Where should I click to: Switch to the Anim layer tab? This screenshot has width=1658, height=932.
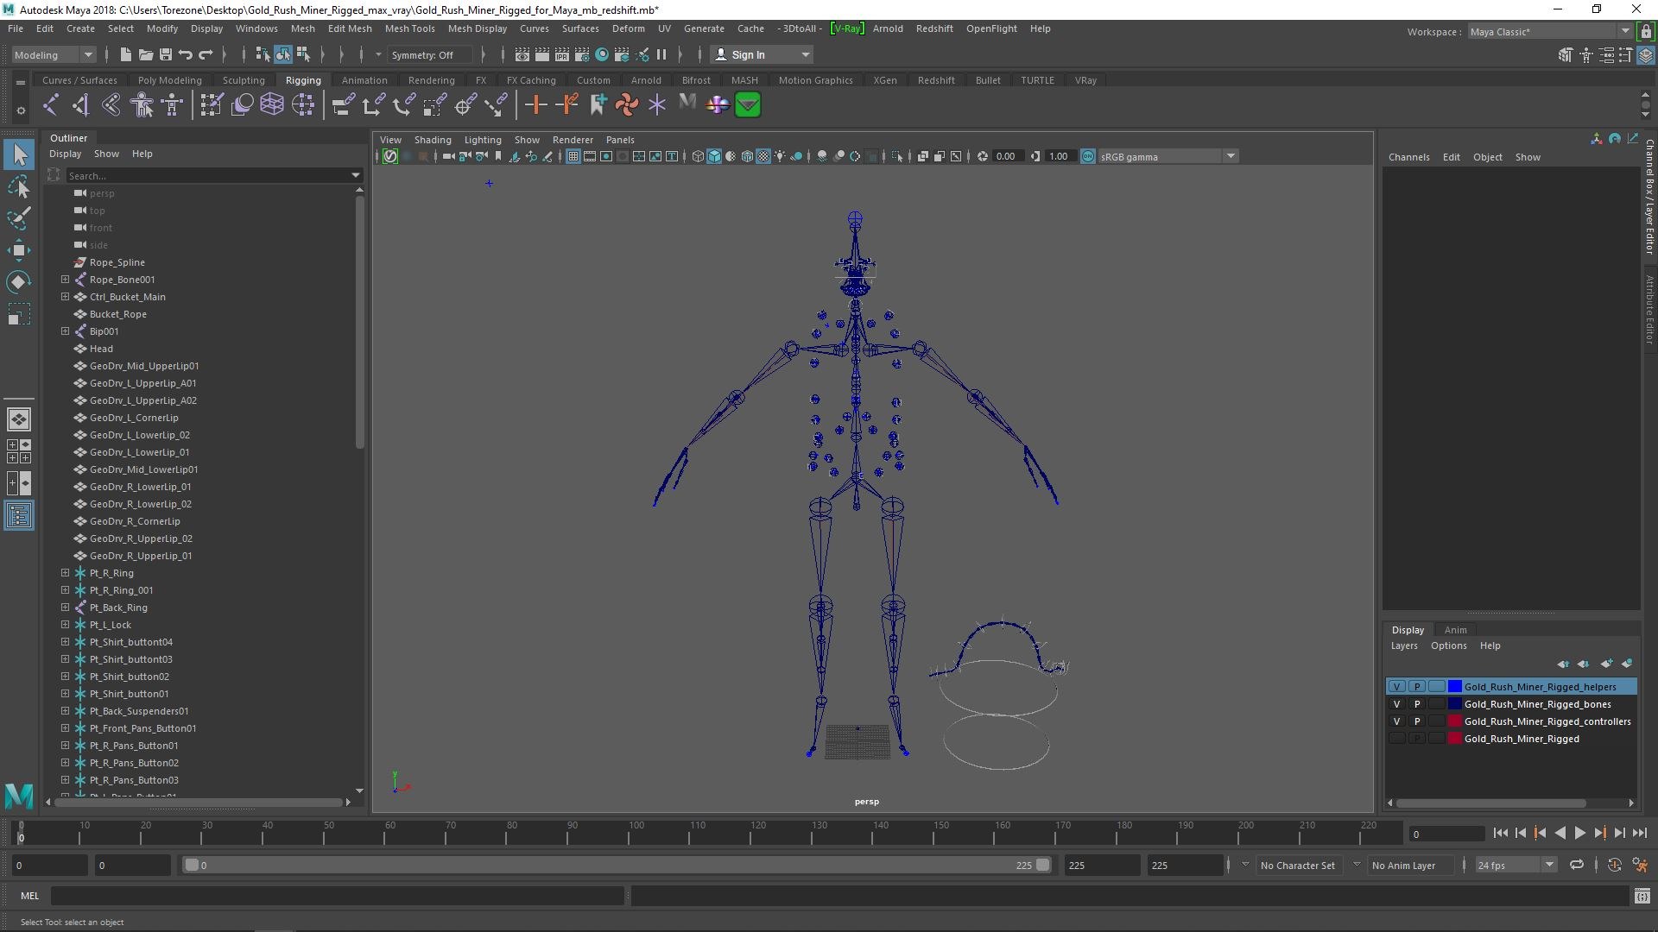click(1455, 630)
